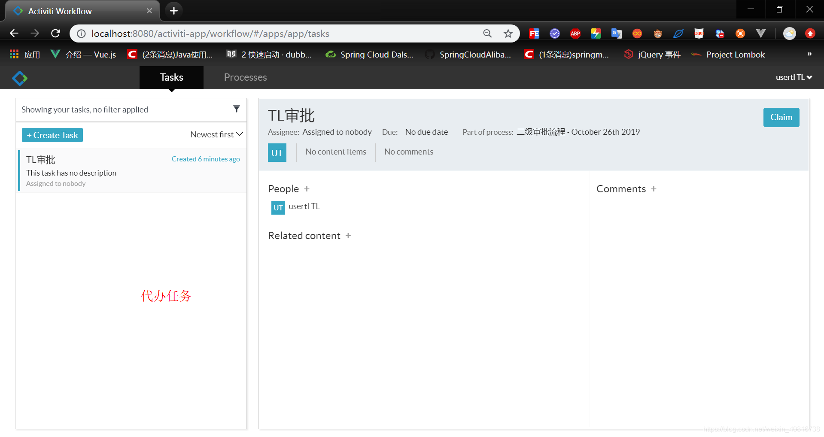Click the browser address bar URL
The height and width of the screenshot is (437, 824).
coord(210,33)
